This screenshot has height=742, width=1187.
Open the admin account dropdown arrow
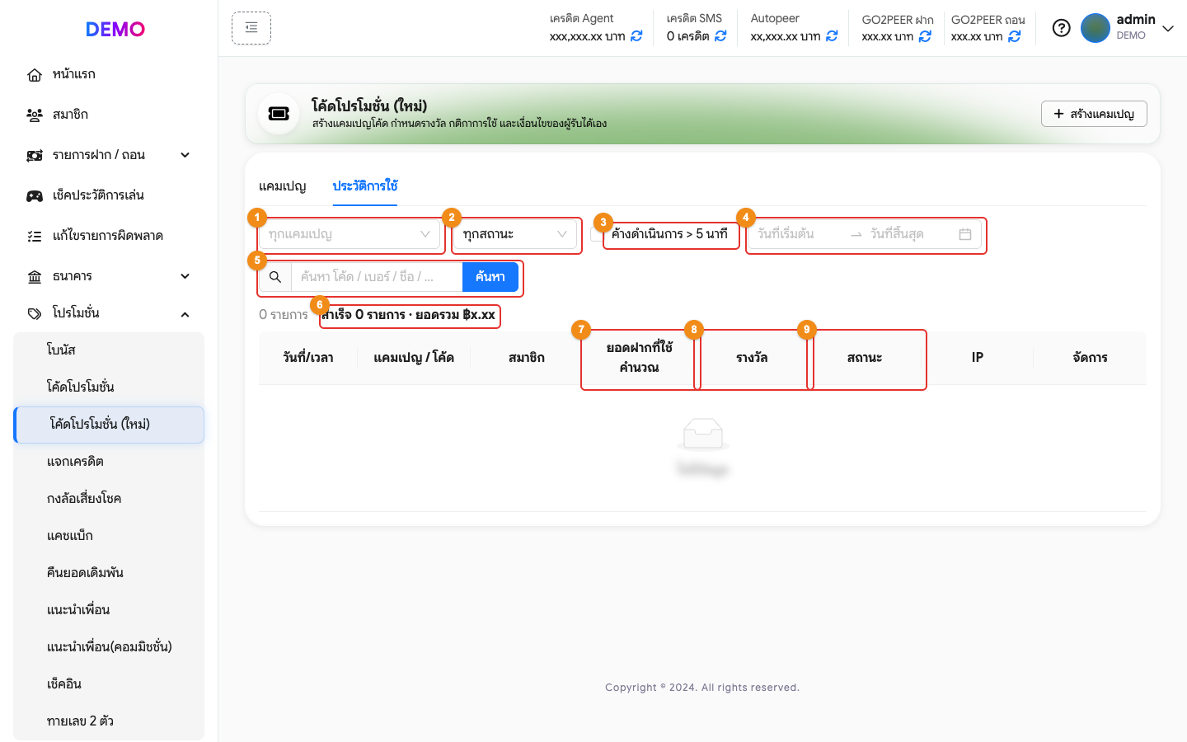(1168, 29)
